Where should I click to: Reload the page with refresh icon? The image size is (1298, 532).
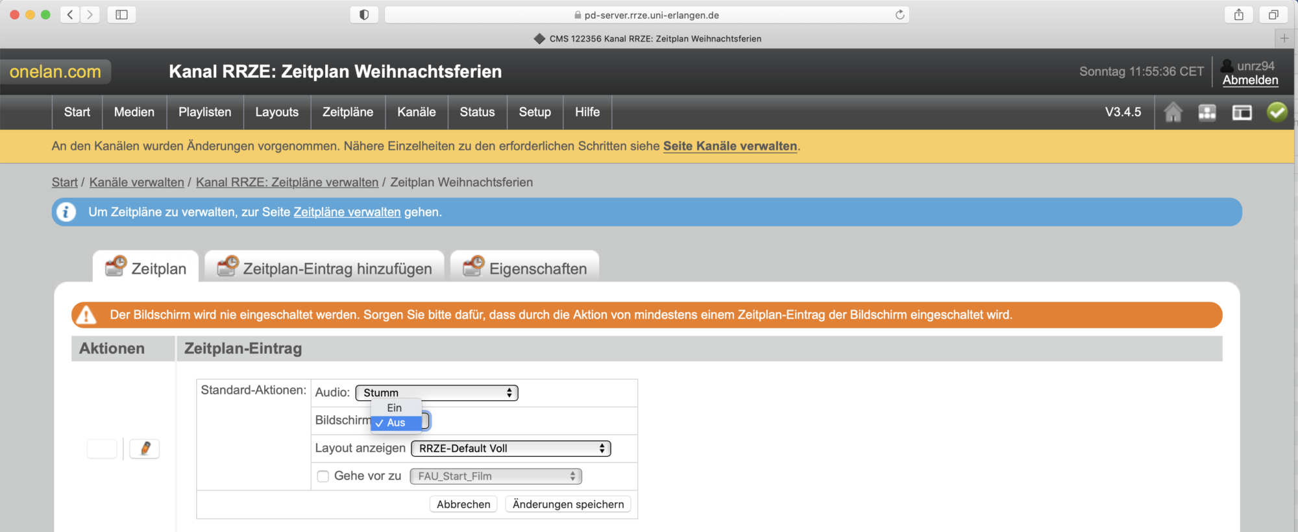tap(900, 15)
